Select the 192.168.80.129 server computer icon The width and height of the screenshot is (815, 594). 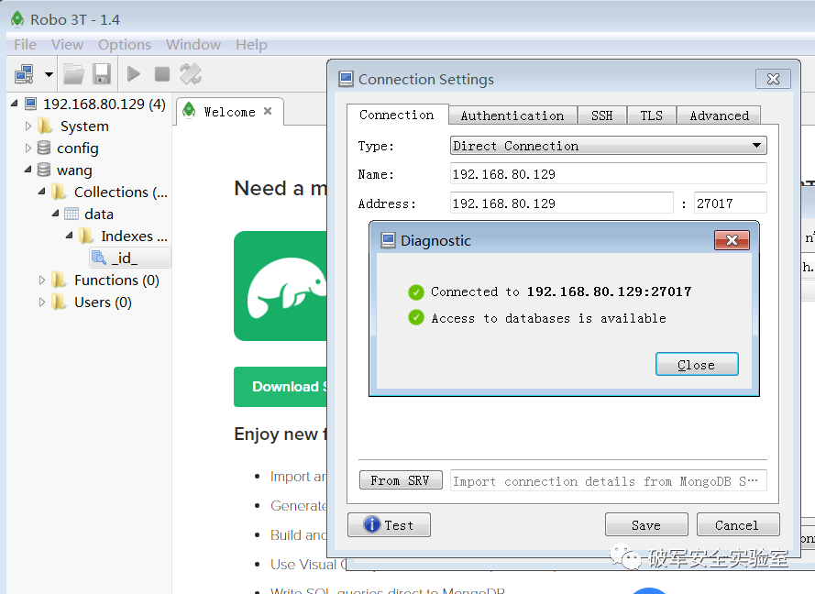pos(31,104)
